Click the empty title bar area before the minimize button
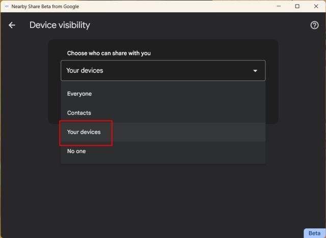 [x=176, y=6]
